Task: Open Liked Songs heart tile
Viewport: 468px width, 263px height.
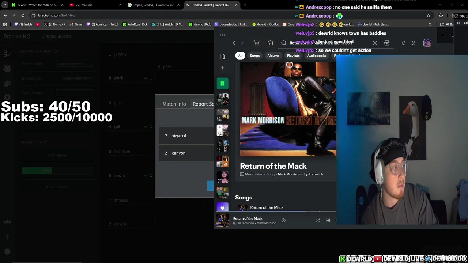Action: pos(222,207)
